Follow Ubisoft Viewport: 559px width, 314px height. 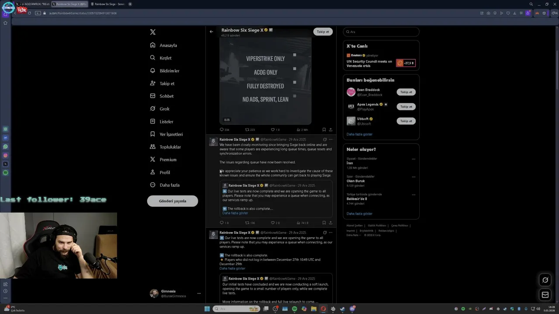click(x=406, y=121)
